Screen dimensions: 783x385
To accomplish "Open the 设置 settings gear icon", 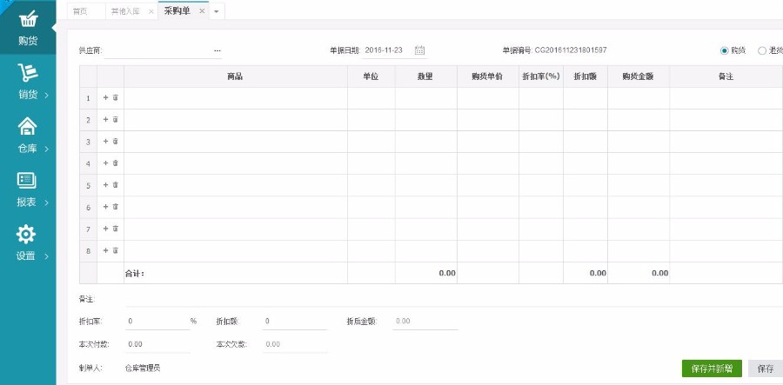I will coord(26,234).
